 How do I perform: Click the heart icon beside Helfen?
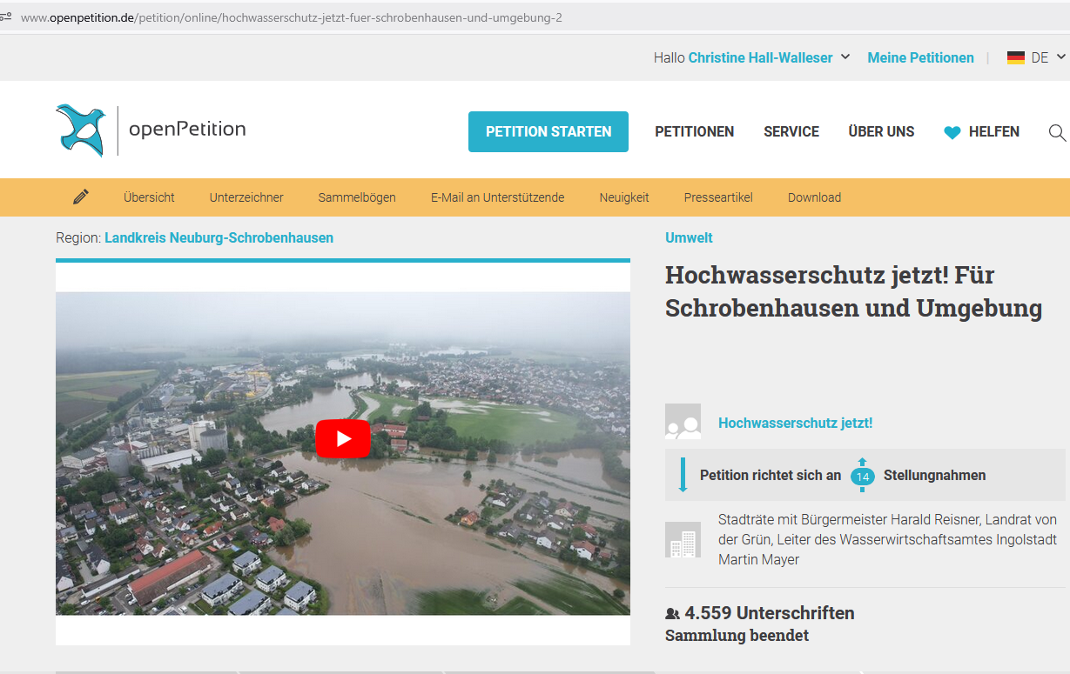(x=952, y=133)
